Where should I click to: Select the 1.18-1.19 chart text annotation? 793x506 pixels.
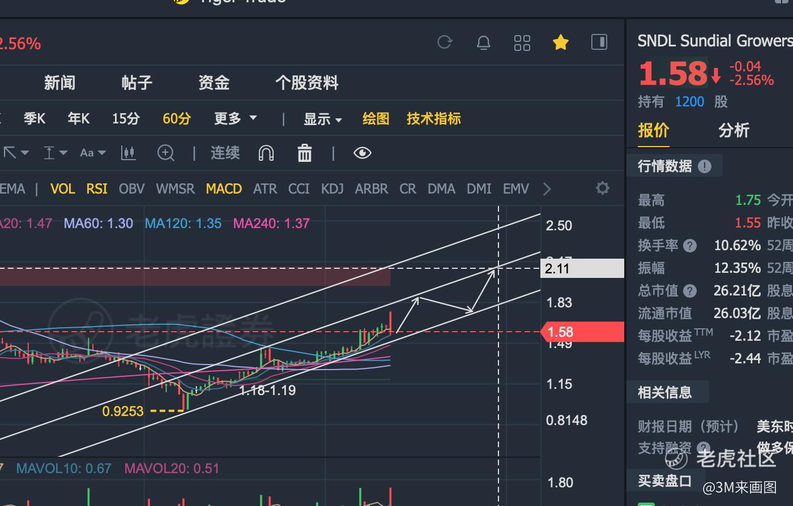point(267,390)
